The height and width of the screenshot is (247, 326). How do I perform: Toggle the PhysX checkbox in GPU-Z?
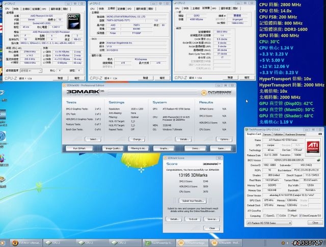coord(289,216)
